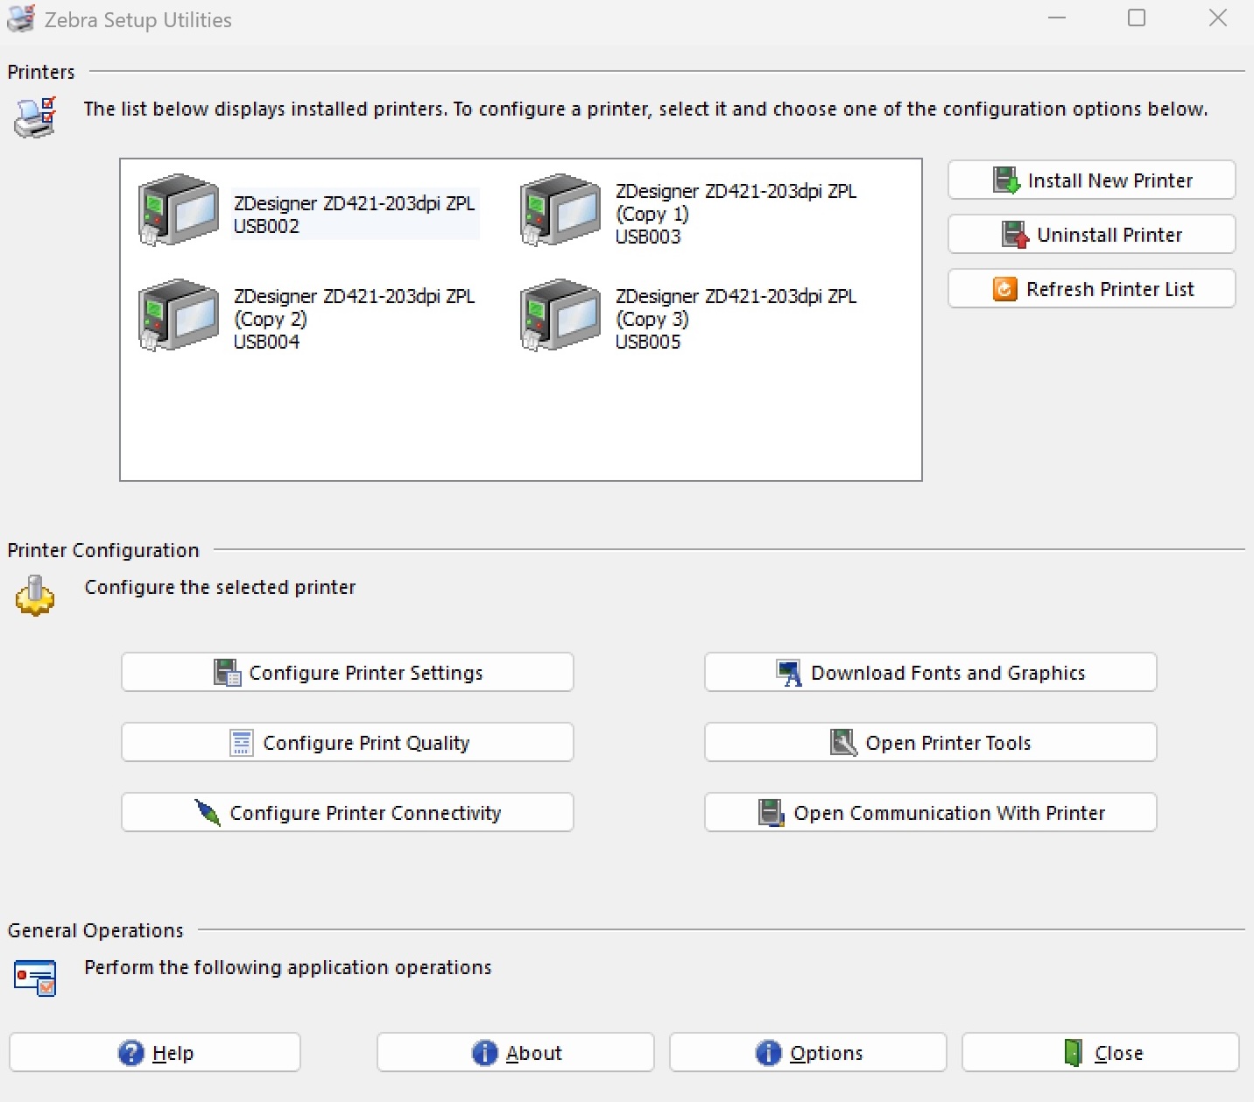Refresh the printer list
Viewport: 1254px width, 1102px height.
click(1091, 289)
